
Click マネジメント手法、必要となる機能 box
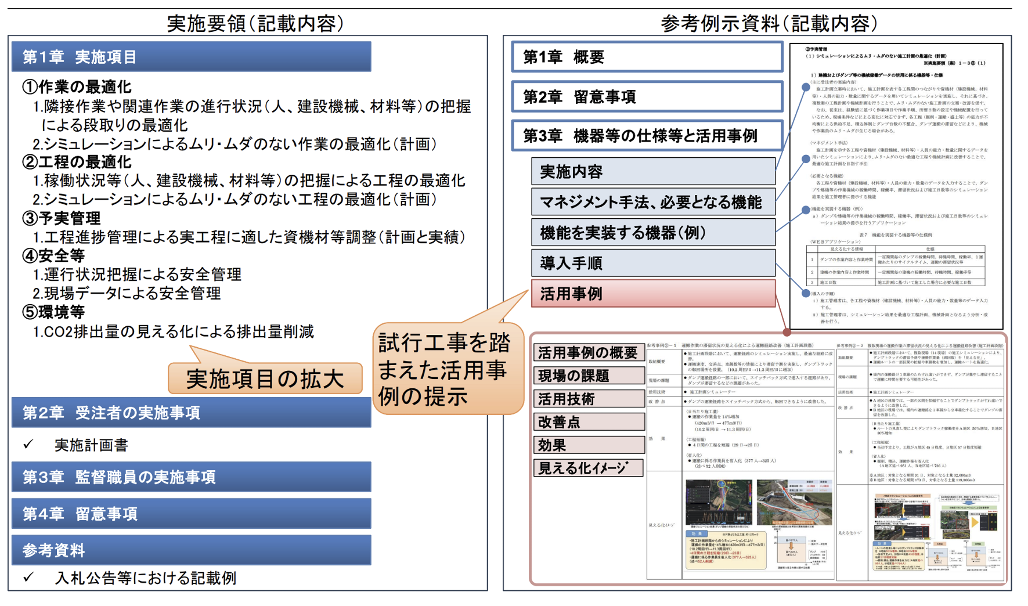coord(654,202)
